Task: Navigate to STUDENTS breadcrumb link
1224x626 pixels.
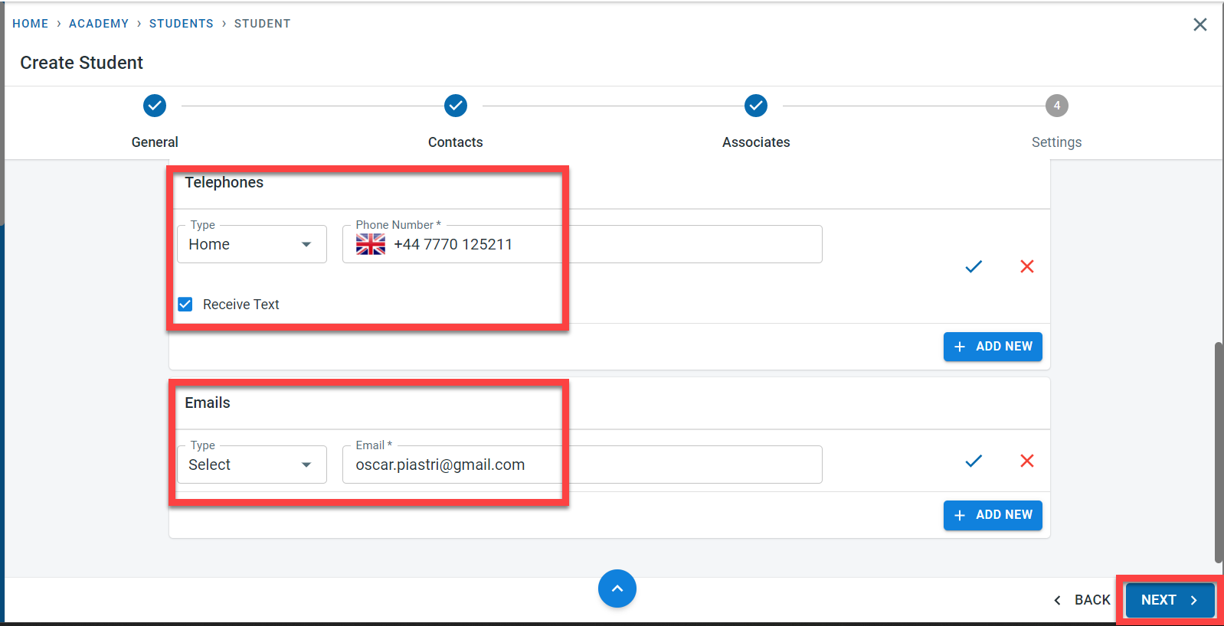Action: click(x=182, y=24)
